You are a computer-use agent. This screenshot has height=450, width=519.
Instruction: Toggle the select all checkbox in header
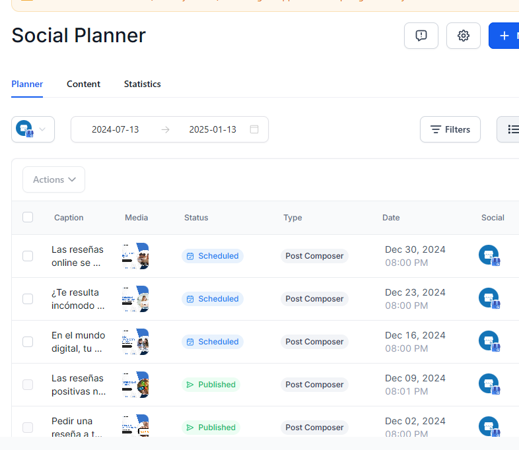pos(28,217)
